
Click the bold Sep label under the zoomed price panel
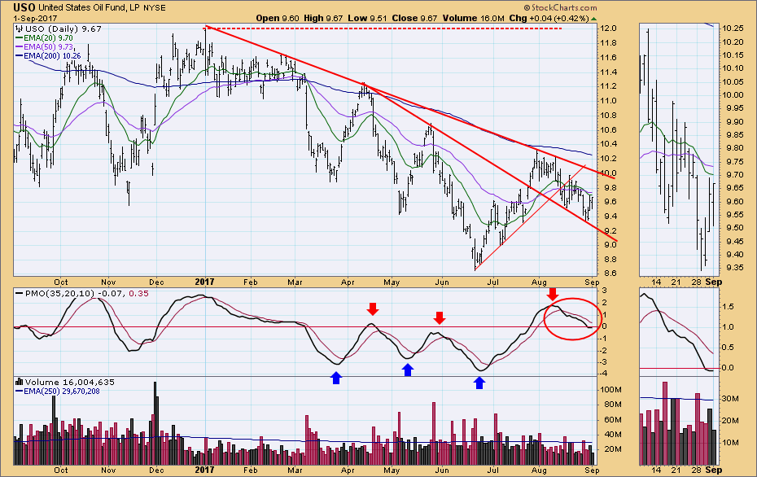pos(714,282)
